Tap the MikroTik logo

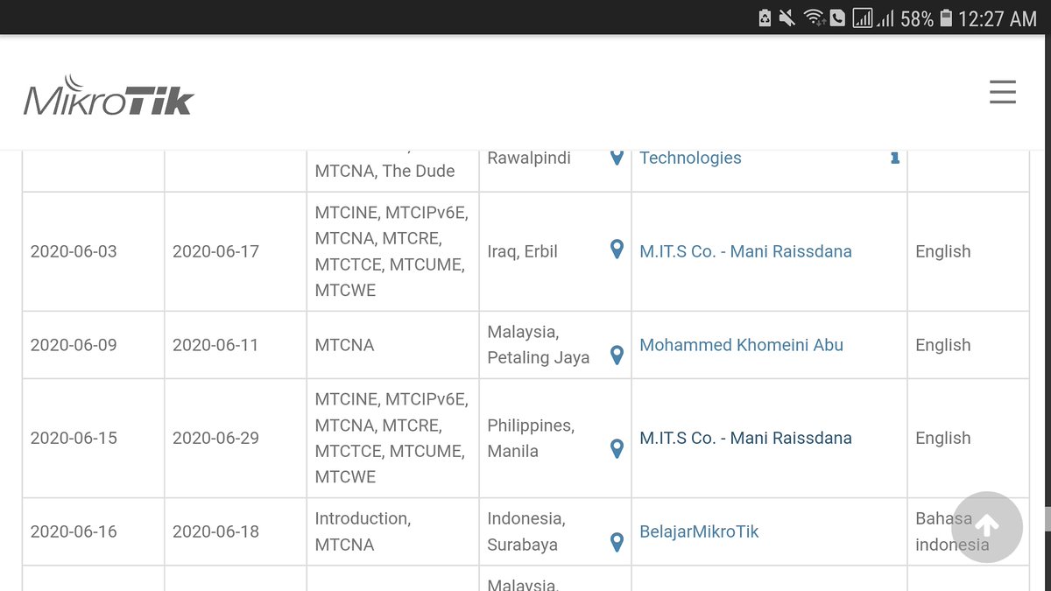pyautogui.click(x=109, y=96)
